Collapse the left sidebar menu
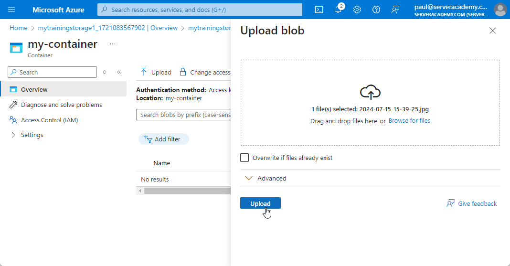Image resolution: width=510 pixels, height=266 pixels. coord(119,72)
